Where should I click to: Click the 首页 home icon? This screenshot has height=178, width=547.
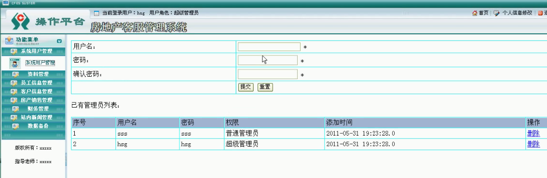[x=475, y=13]
